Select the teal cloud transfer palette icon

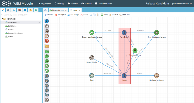click(47, 86)
